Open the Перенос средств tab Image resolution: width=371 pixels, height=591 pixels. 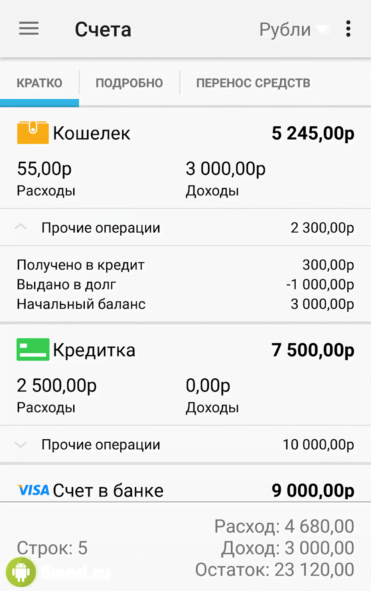(x=253, y=83)
